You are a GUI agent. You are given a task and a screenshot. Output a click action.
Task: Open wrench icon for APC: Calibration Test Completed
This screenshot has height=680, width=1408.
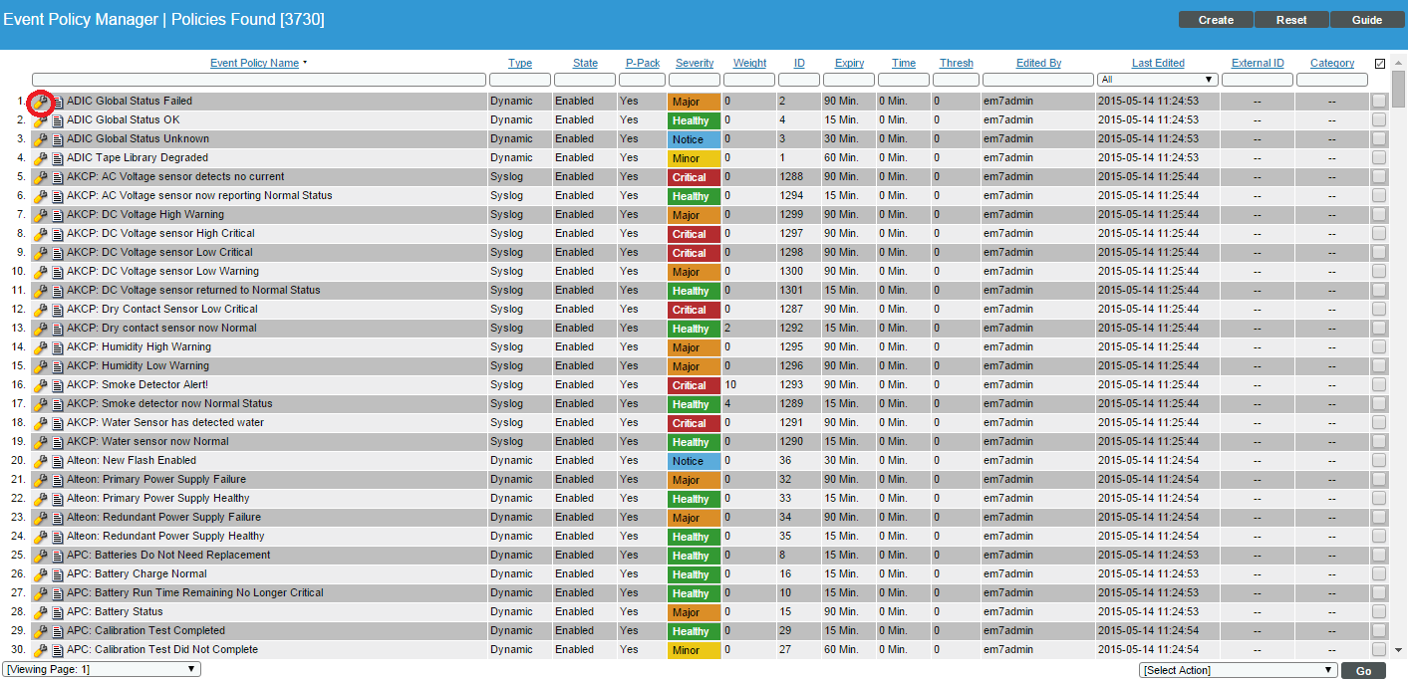tap(41, 631)
